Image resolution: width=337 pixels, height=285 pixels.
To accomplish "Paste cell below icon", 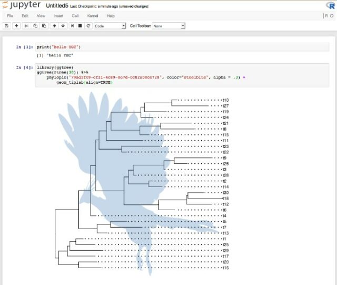I will 44,26.
